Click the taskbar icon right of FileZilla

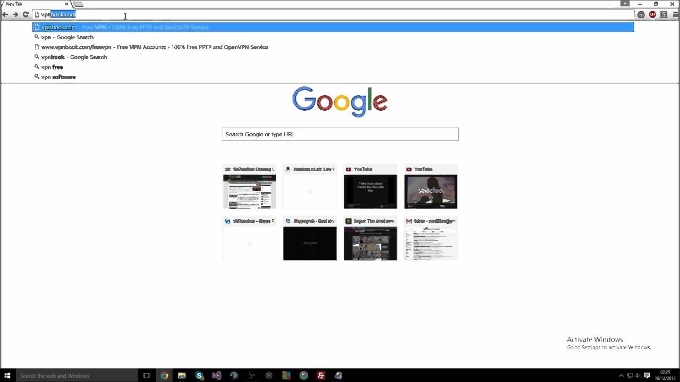click(x=338, y=376)
